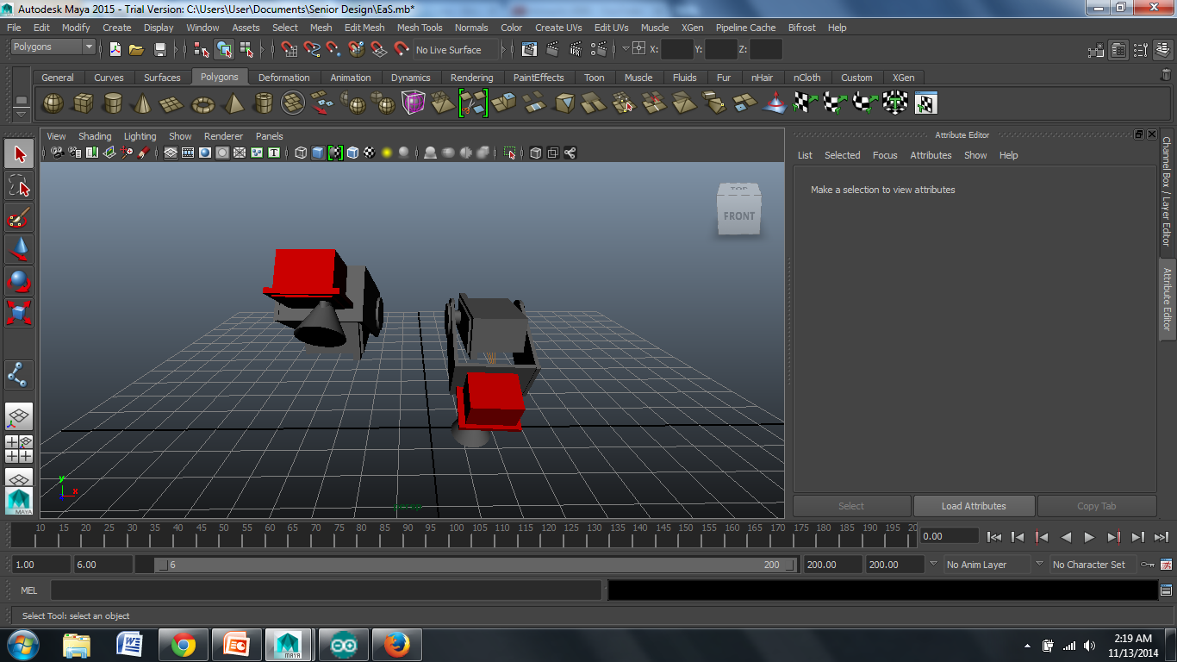Open the Polygons menu set dropdown
The height and width of the screenshot is (662, 1177).
point(53,47)
